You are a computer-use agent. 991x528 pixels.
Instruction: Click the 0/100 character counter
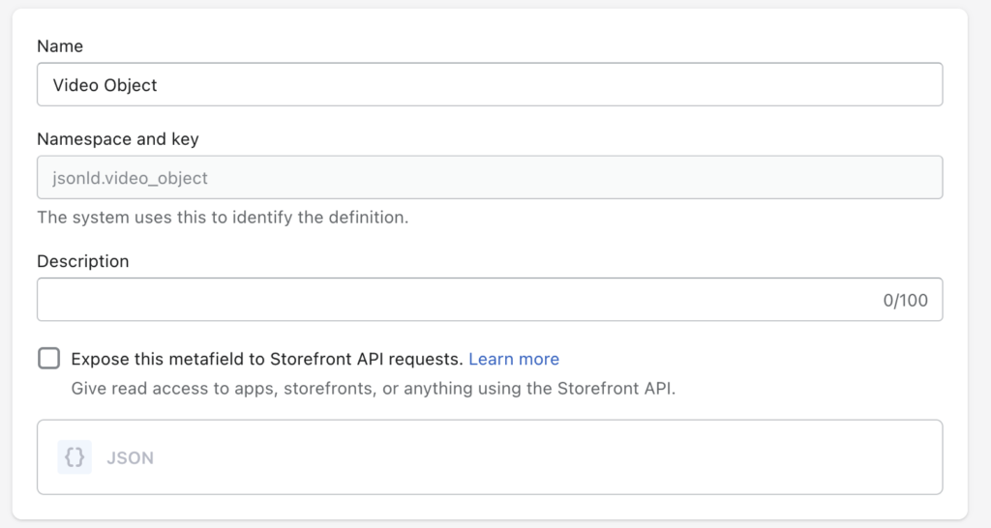(905, 300)
